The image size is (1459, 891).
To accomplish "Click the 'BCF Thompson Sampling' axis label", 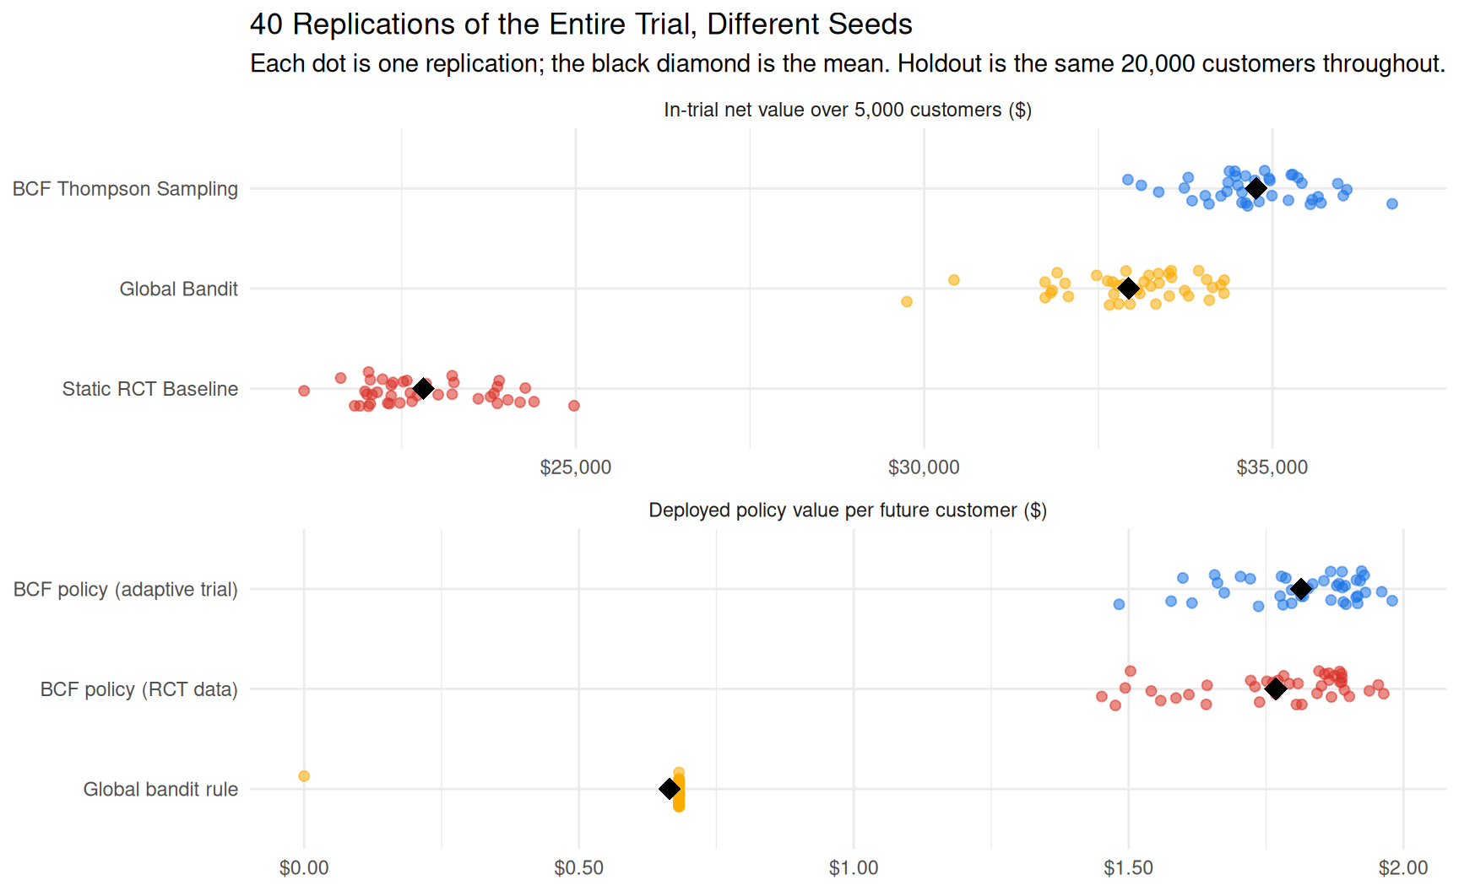I will coord(125,189).
